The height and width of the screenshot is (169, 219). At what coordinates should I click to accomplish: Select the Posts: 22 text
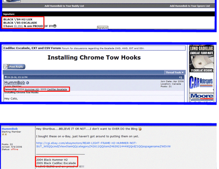click(7, 144)
